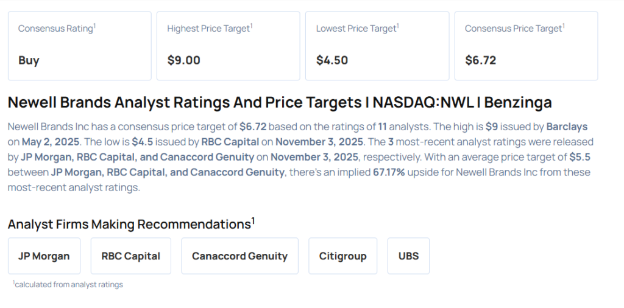Click the bold Barclays text in paragraph
Screen dimensions: 624x308
[568, 127]
